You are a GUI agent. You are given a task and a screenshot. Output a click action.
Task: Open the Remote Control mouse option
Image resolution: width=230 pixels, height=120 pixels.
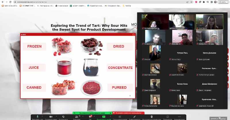click(152, 117)
